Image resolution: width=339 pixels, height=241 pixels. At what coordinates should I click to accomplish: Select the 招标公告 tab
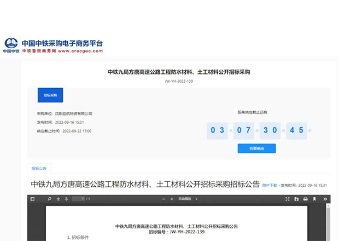[39, 169]
